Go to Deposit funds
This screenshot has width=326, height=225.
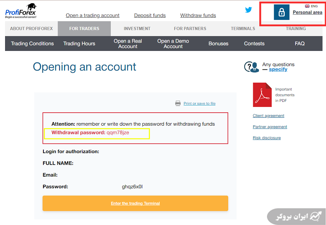[x=150, y=15]
